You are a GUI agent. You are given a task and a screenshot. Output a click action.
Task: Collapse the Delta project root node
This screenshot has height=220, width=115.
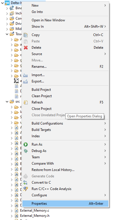tap(2, 3)
